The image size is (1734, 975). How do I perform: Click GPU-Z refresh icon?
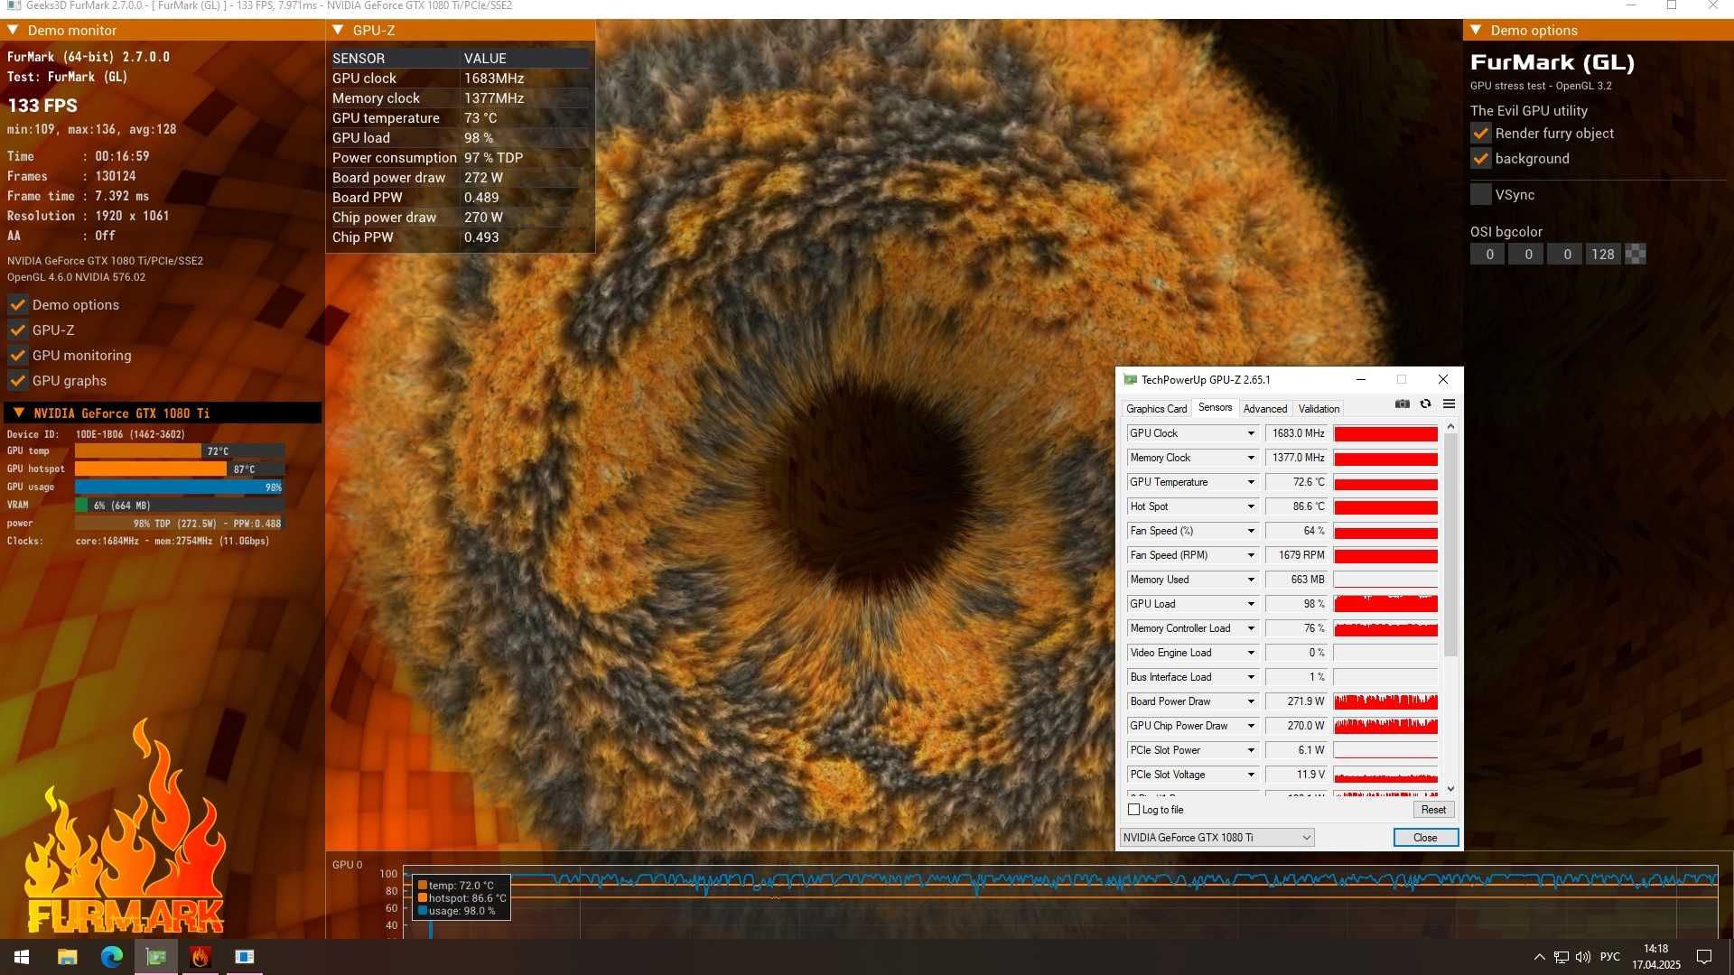tap(1425, 404)
